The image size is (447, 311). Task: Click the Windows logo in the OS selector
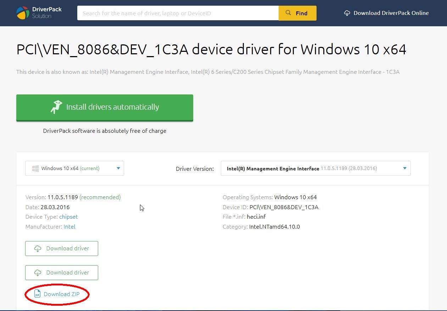pyautogui.click(x=35, y=168)
